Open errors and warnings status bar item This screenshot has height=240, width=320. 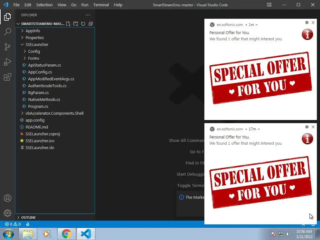click(x=12, y=224)
